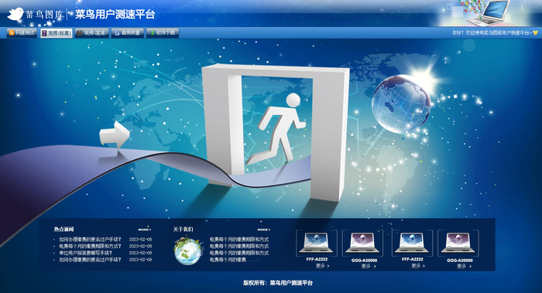Click the 你好!欢迎使用 welcome message
The image size is (542, 293).
[x=491, y=32]
